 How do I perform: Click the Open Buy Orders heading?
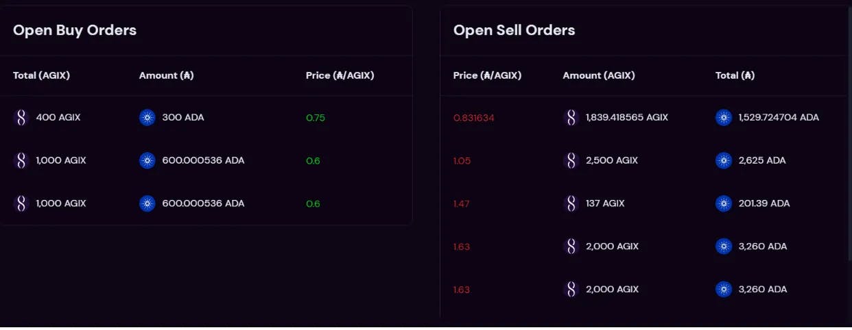75,30
